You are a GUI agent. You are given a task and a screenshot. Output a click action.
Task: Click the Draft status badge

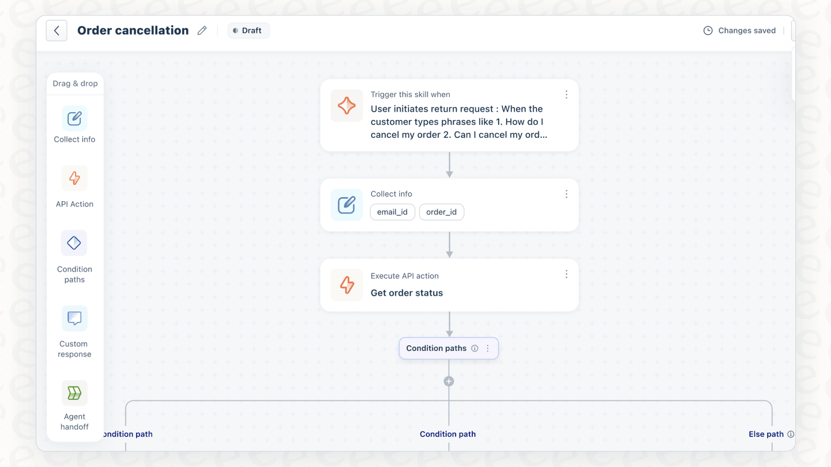click(248, 31)
